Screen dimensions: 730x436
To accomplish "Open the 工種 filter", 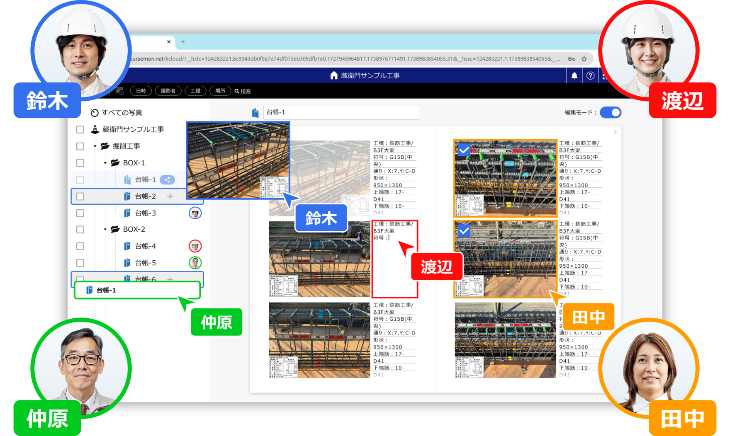I will click(195, 91).
